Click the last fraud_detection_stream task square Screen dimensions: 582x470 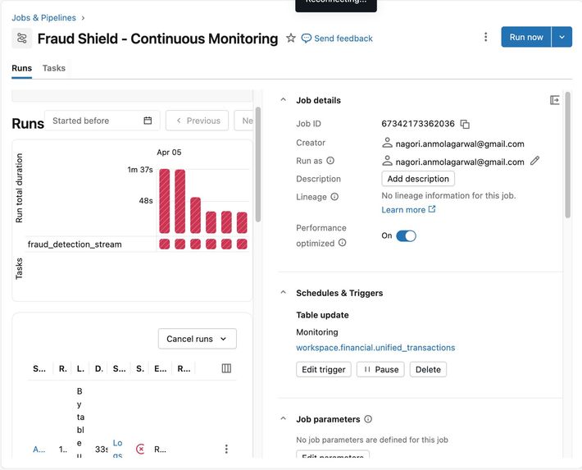click(x=242, y=244)
